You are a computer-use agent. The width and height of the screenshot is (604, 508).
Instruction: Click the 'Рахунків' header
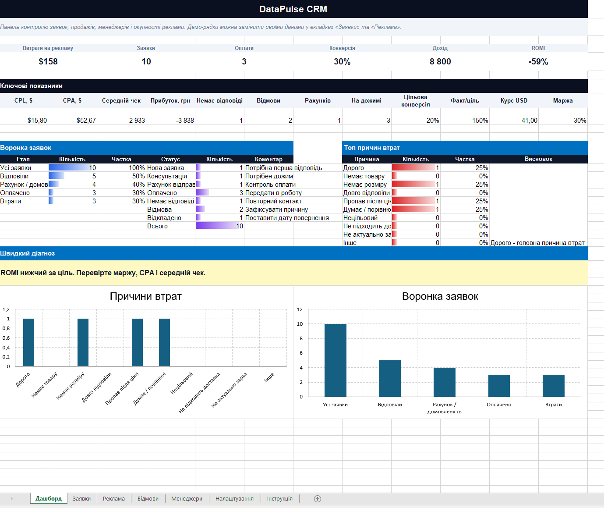point(318,100)
